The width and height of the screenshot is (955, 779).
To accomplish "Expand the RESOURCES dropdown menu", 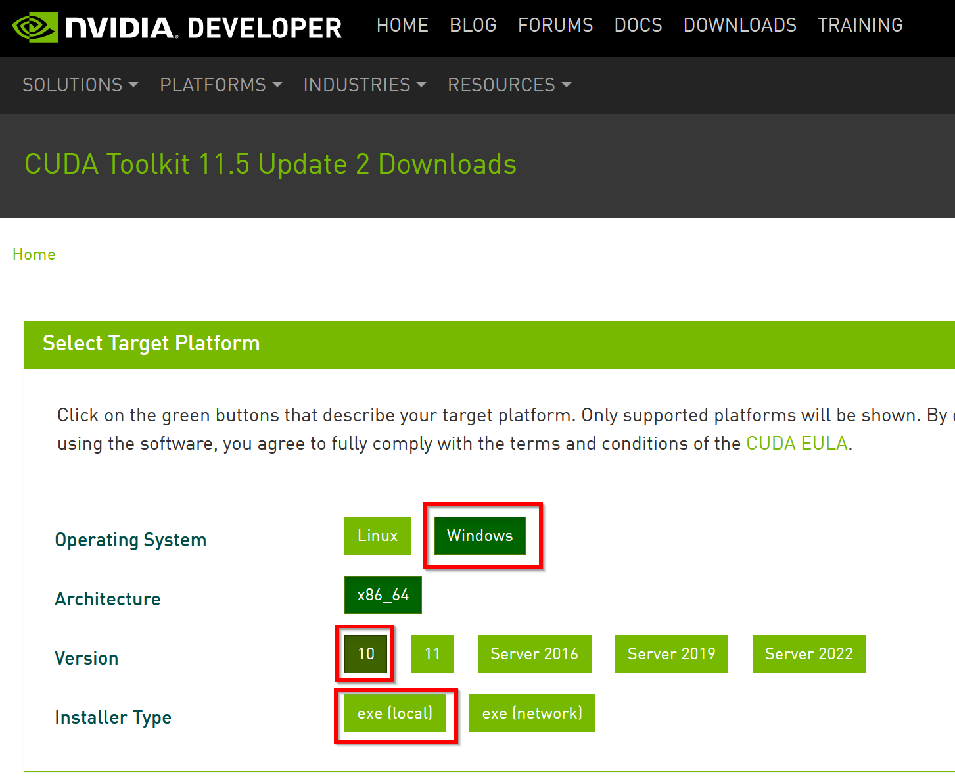I will (509, 85).
